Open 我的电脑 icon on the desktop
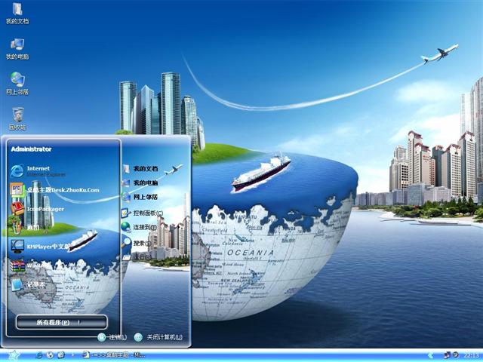Viewport: 483px width, 362px height. [x=17, y=49]
